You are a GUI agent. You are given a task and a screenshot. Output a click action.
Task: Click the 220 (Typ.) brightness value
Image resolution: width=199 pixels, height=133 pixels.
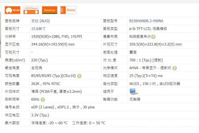[x=39, y=60]
